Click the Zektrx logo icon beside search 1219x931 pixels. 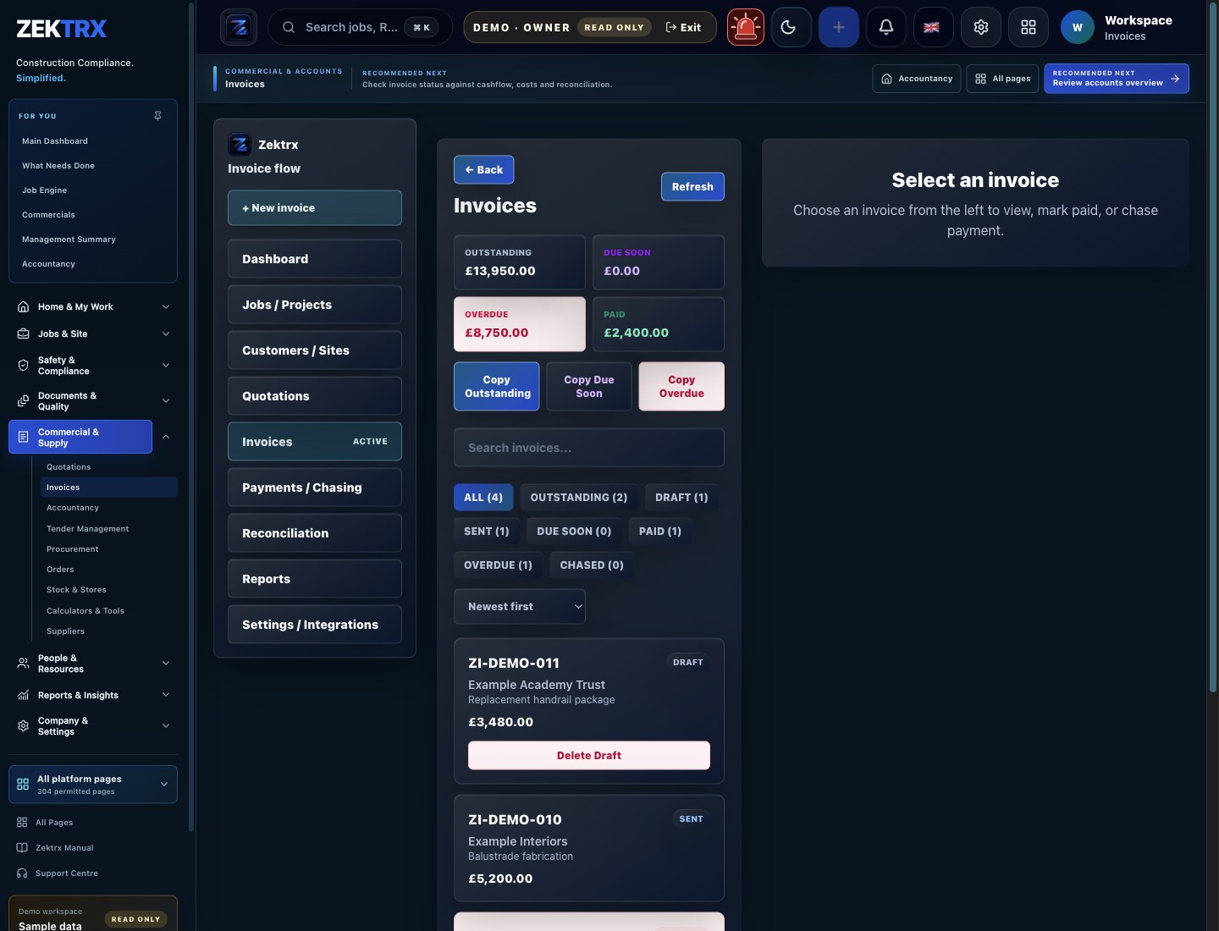click(239, 27)
